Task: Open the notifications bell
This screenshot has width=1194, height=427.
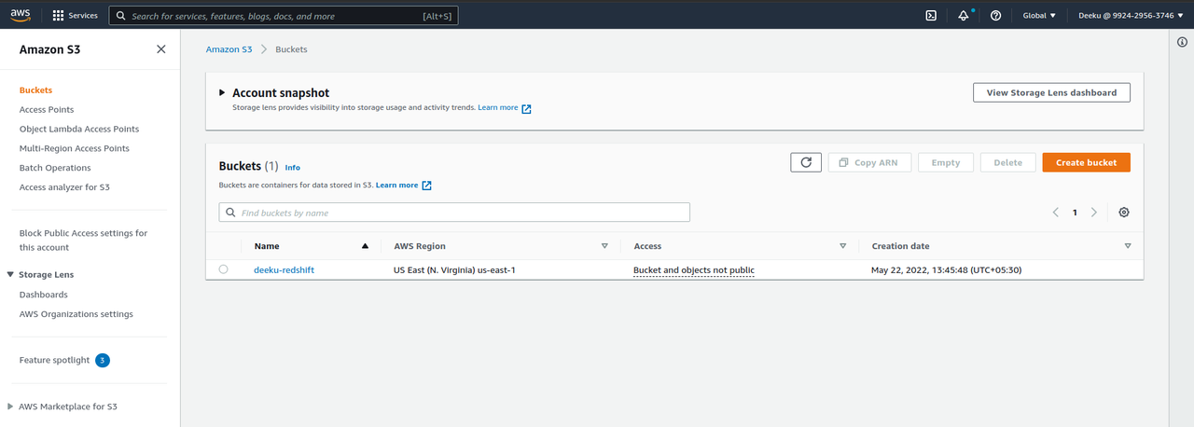Action: tap(964, 15)
